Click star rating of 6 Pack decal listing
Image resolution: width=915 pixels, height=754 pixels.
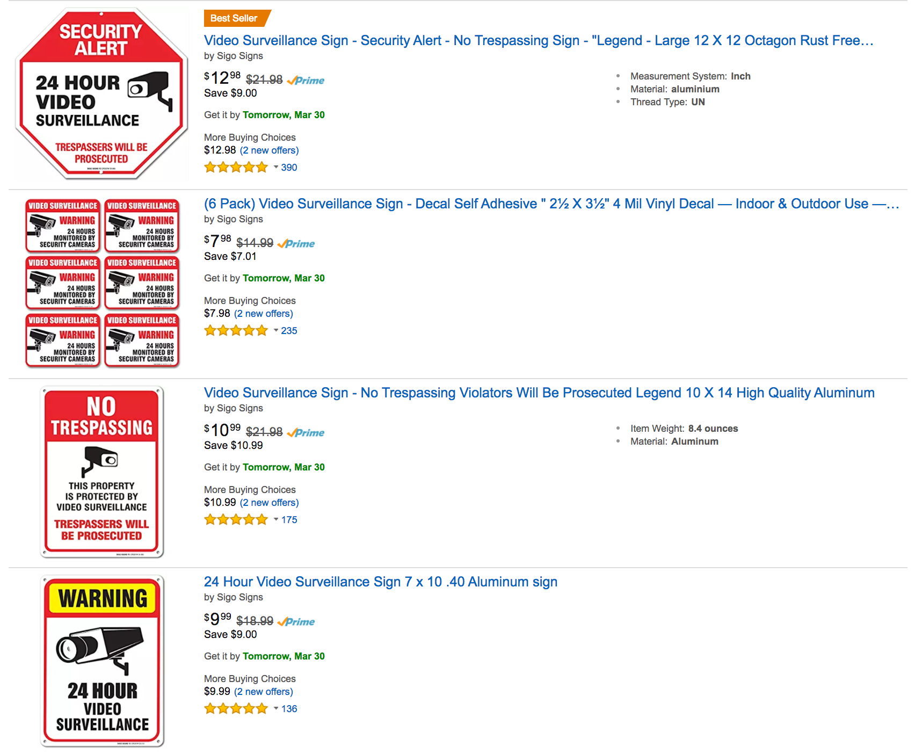[236, 331]
